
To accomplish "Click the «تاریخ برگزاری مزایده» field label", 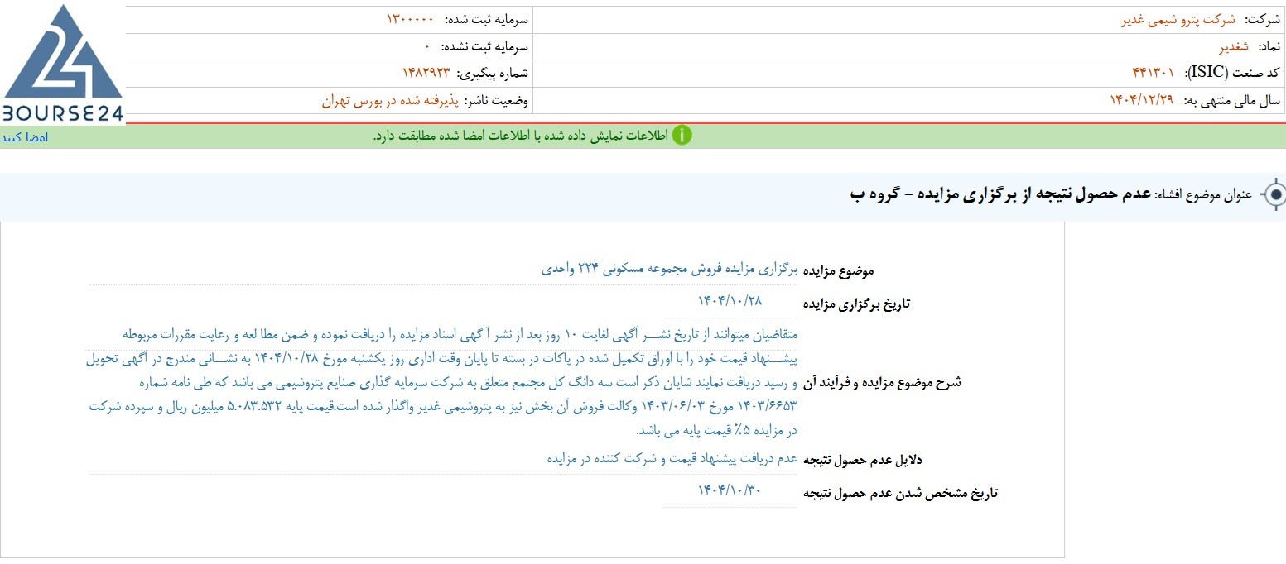I will tap(856, 304).
